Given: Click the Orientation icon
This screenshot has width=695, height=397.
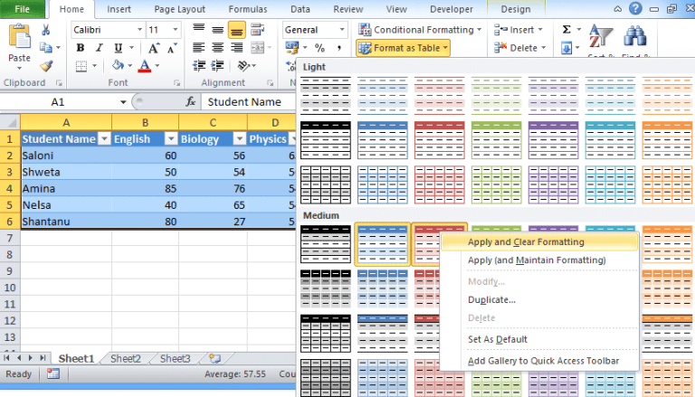Looking at the screenshot, I should coord(243,66).
